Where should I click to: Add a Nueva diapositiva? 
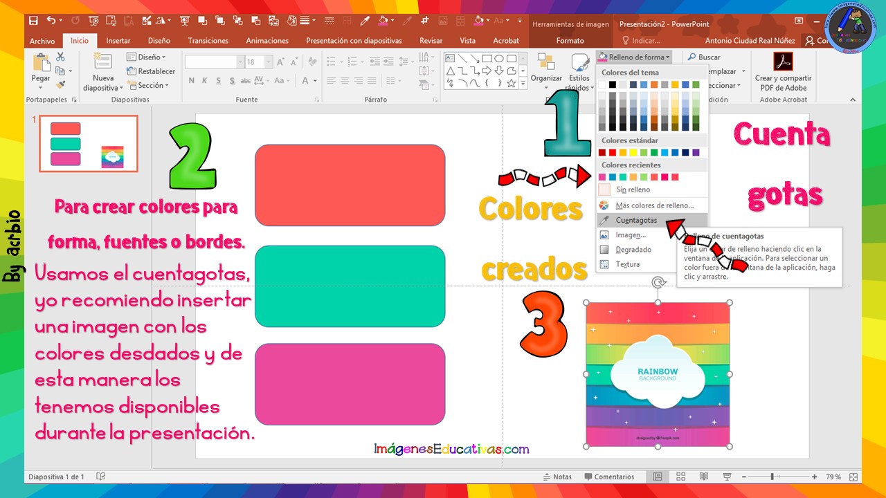click(103, 72)
